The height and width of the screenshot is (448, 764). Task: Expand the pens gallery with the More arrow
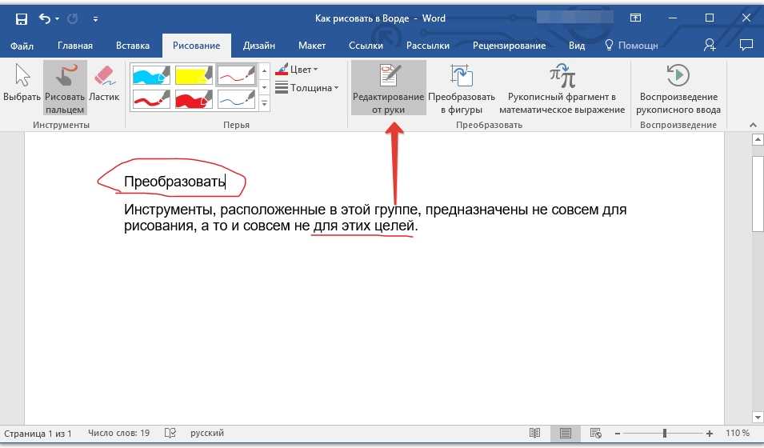point(265,102)
